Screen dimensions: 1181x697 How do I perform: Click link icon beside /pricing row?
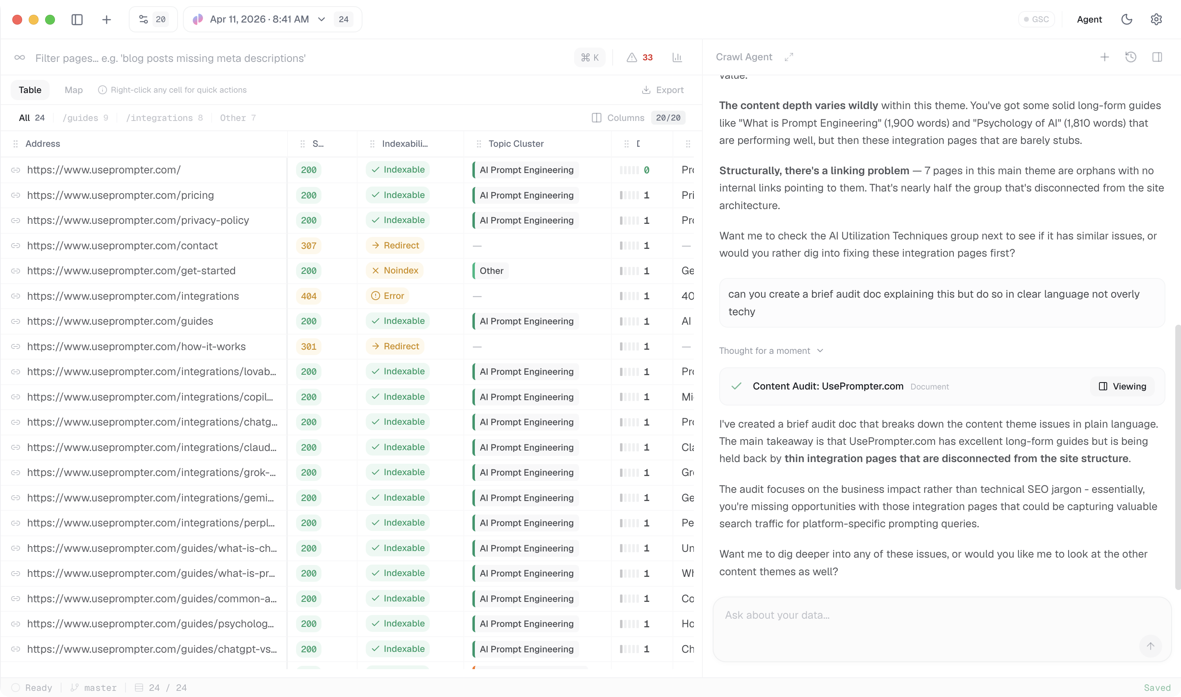(x=16, y=195)
